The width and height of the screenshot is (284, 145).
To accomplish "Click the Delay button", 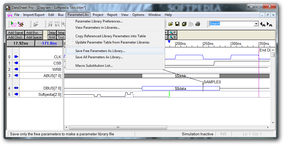I will click(52, 33).
